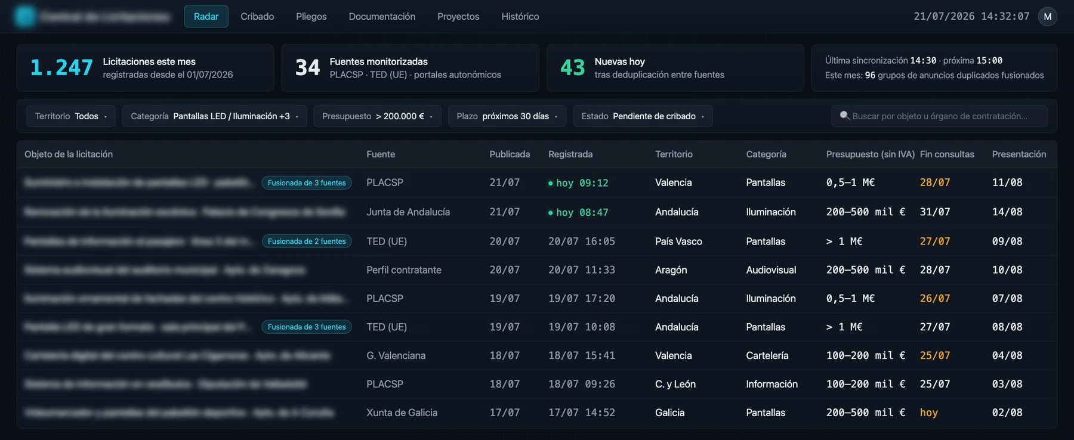Viewport: 1074px width, 440px height.
Task: Open the Estado Pendiente de cribado filter
Action: (643, 116)
